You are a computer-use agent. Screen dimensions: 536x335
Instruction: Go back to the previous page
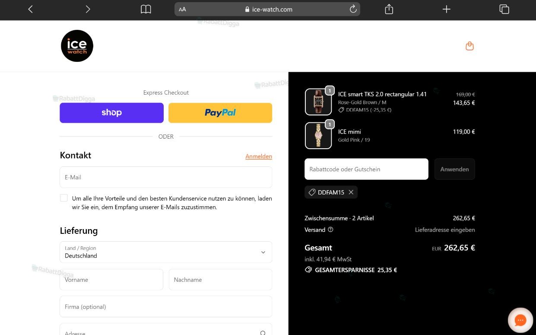[30, 9]
